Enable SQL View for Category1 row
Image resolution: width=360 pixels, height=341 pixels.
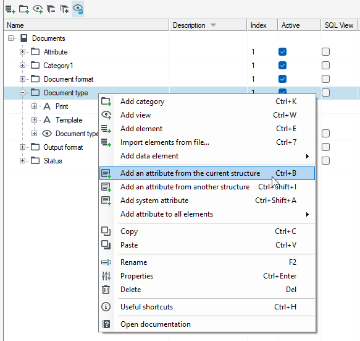[325, 66]
